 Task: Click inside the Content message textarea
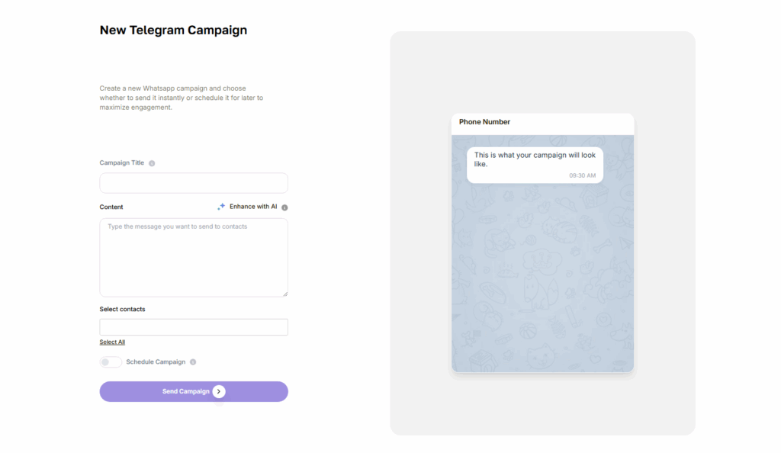(x=194, y=258)
